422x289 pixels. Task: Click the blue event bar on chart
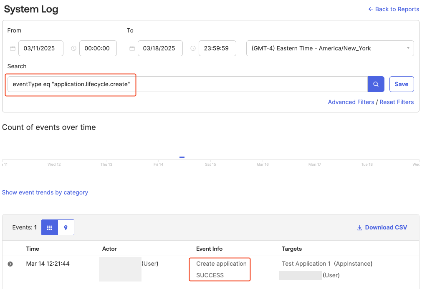pyautogui.click(x=182, y=157)
